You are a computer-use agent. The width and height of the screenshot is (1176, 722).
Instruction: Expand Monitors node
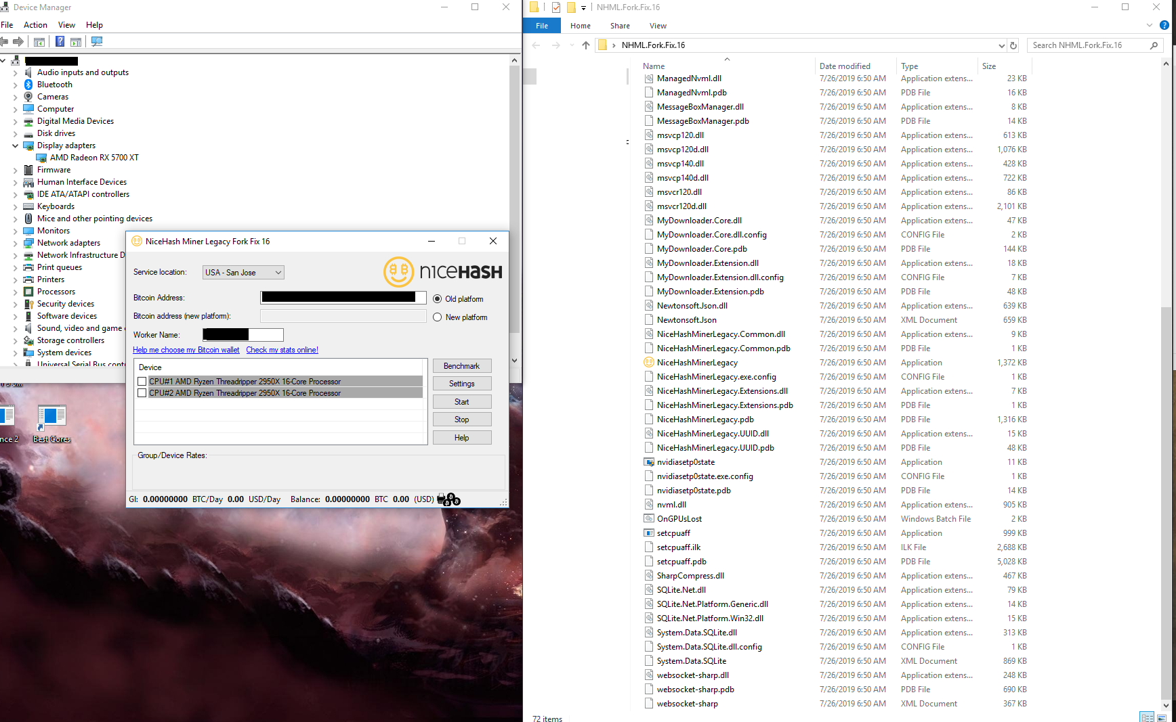(15, 231)
